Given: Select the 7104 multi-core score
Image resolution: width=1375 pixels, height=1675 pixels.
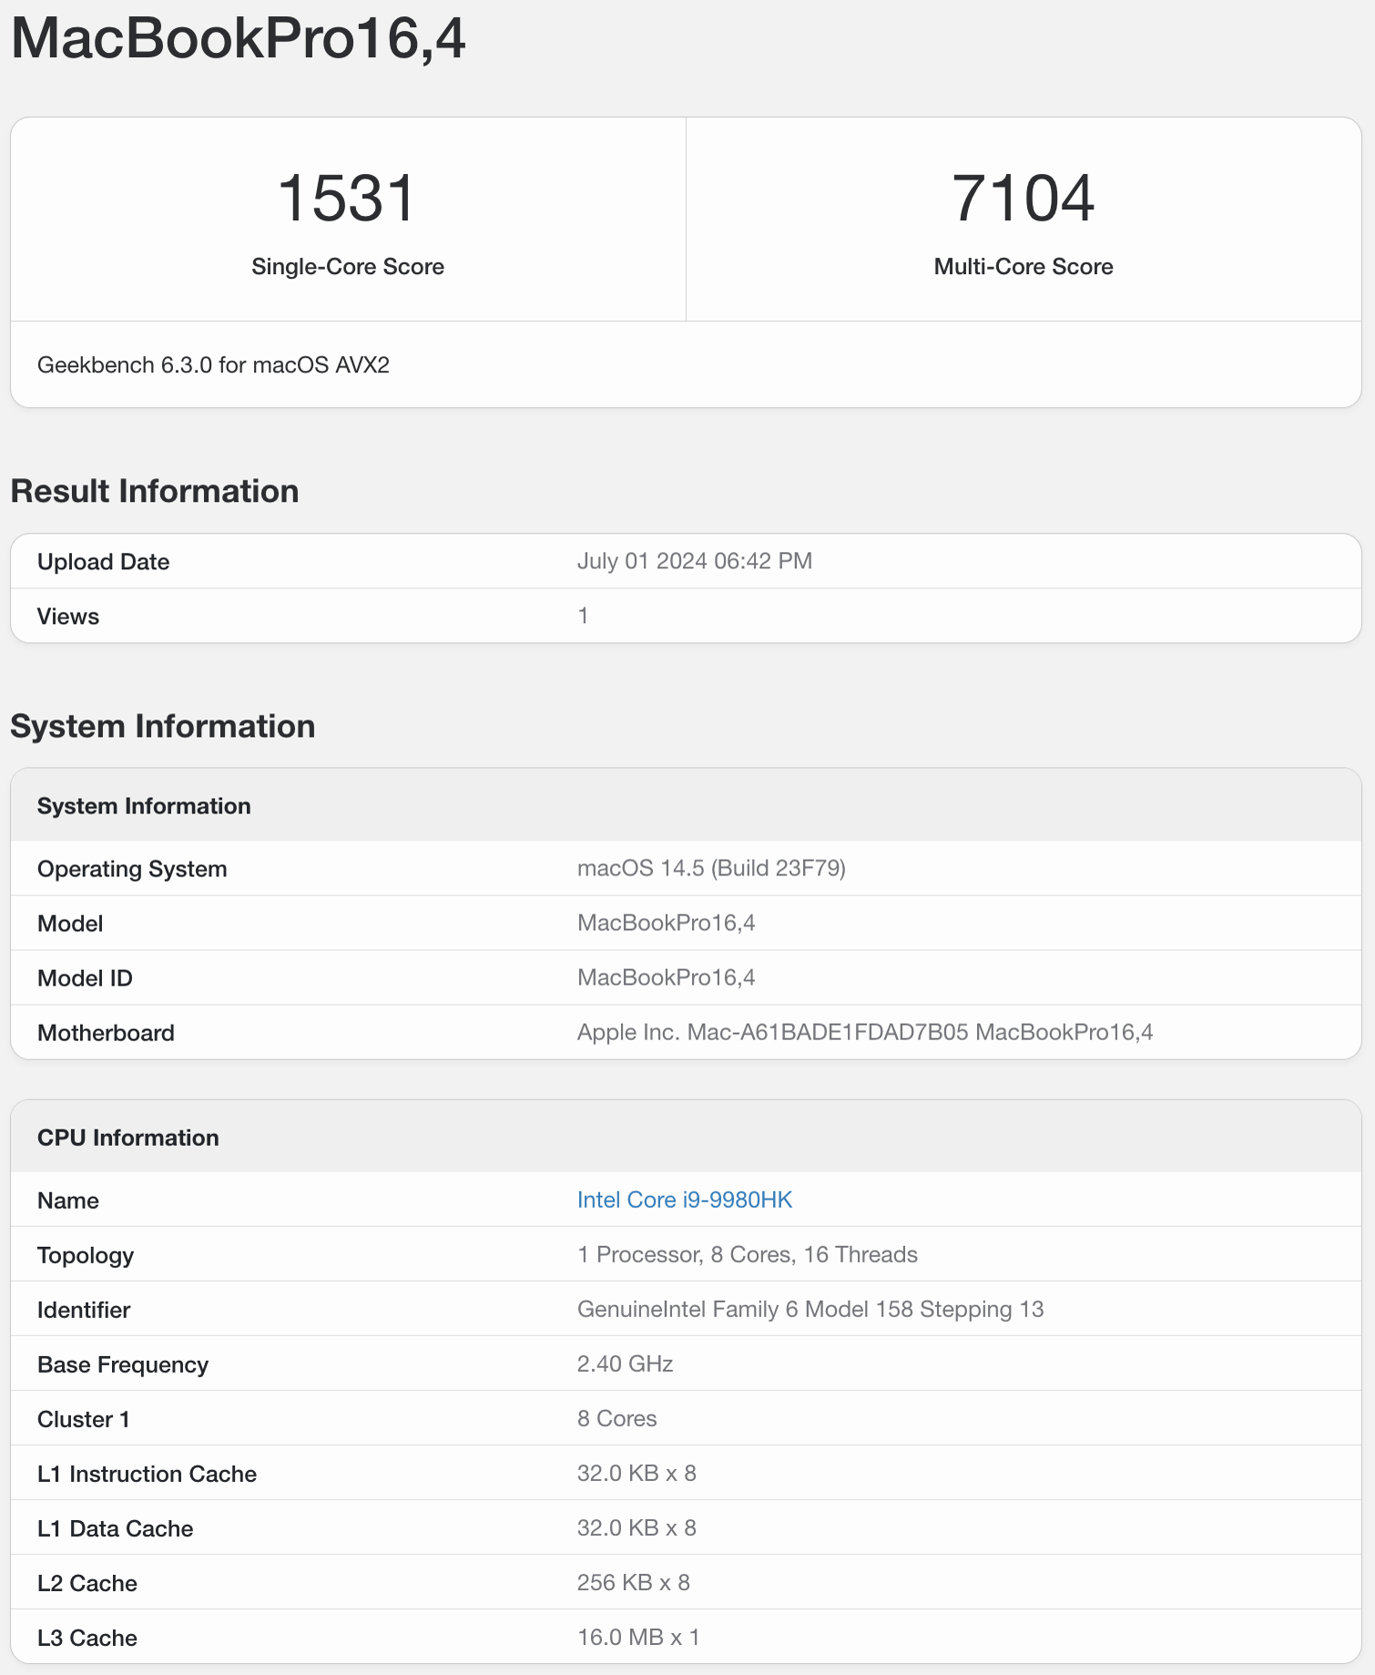Looking at the screenshot, I should pyautogui.click(x=1024, y=198).
